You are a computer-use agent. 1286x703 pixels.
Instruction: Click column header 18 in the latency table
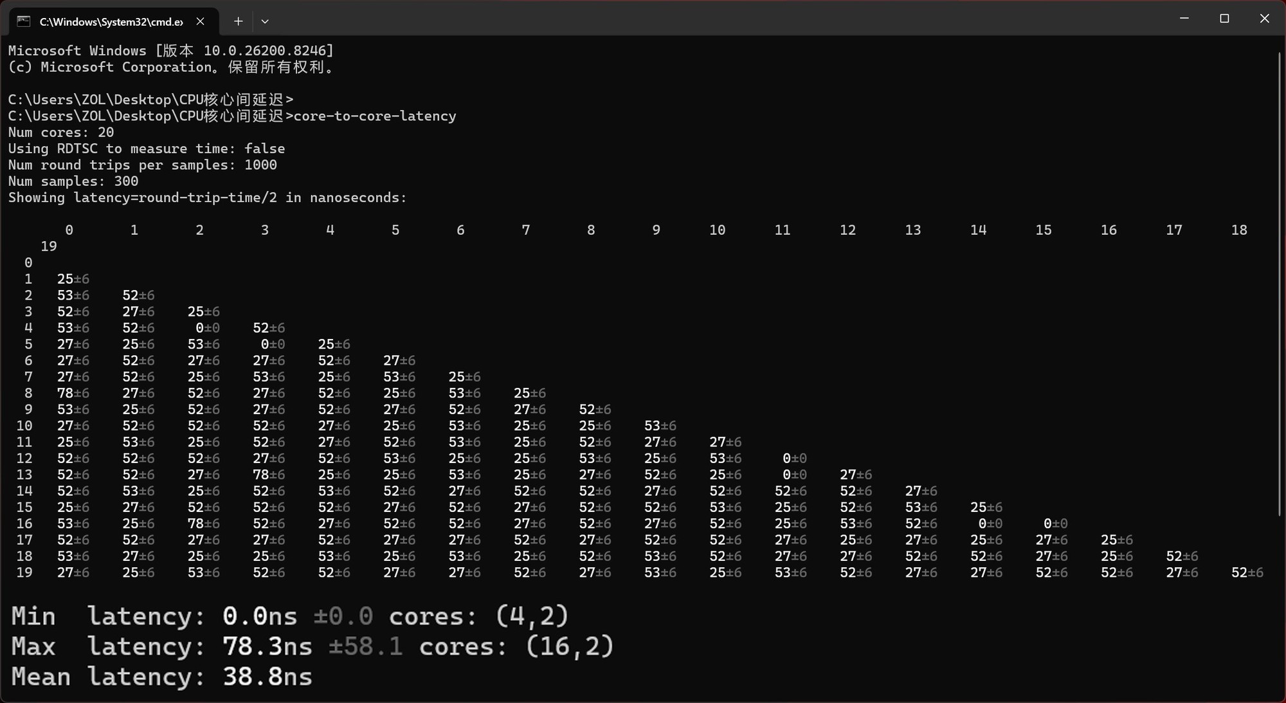[x=1239, y=230]
